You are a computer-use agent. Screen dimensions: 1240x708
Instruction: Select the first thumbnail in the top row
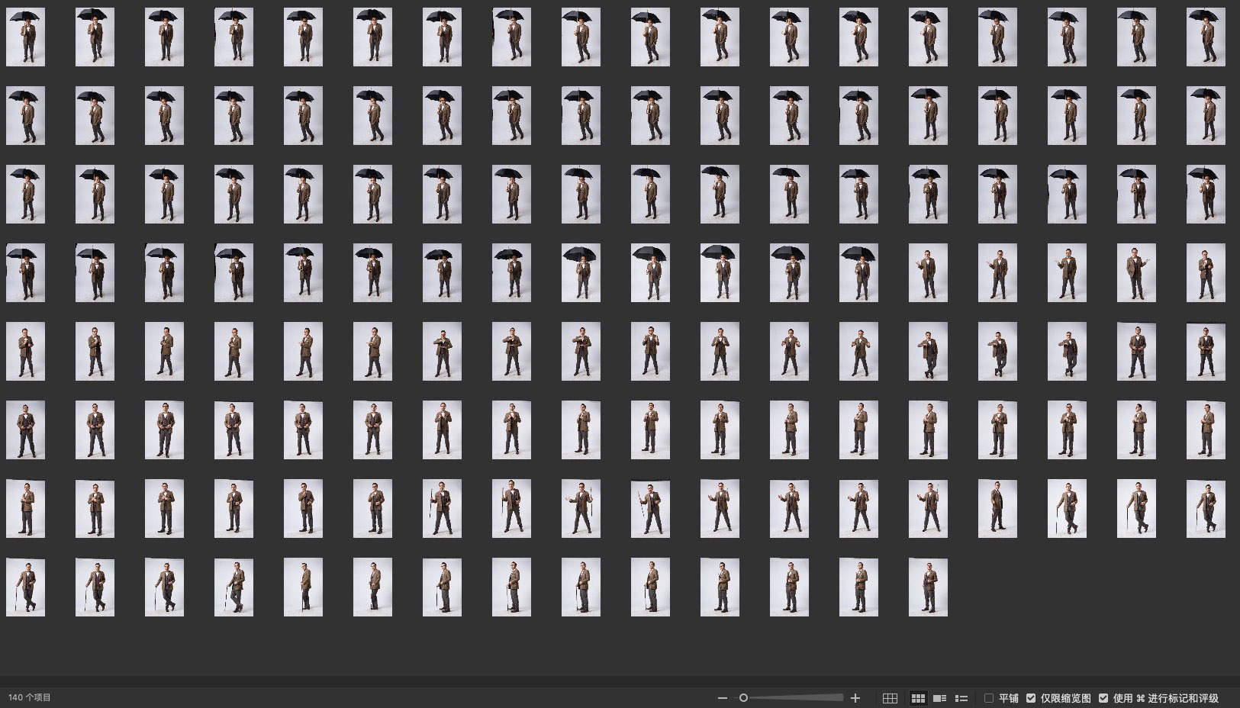[x=25, y=37]
